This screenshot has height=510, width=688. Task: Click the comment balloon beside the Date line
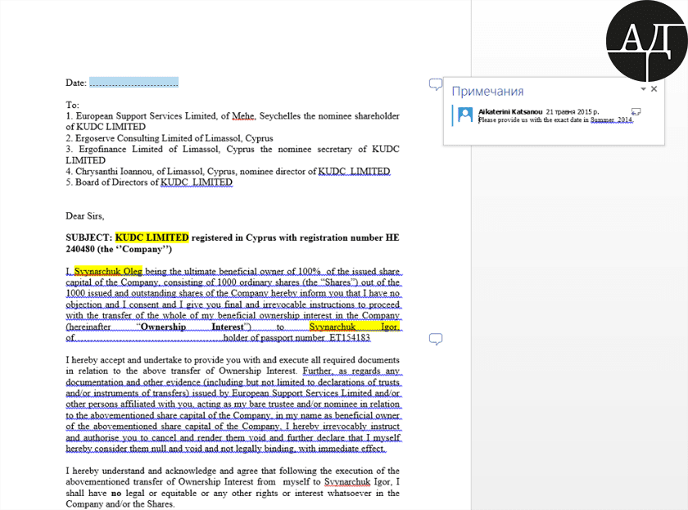(436, 84)
